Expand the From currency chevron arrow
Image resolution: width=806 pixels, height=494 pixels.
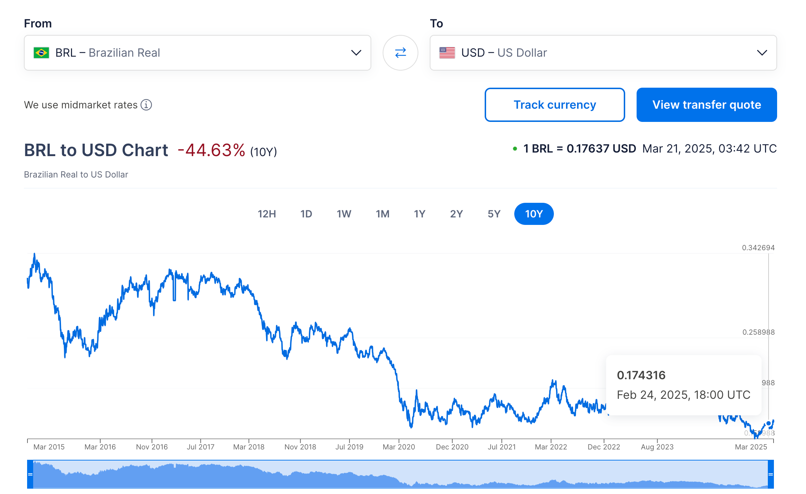(356, 53)
